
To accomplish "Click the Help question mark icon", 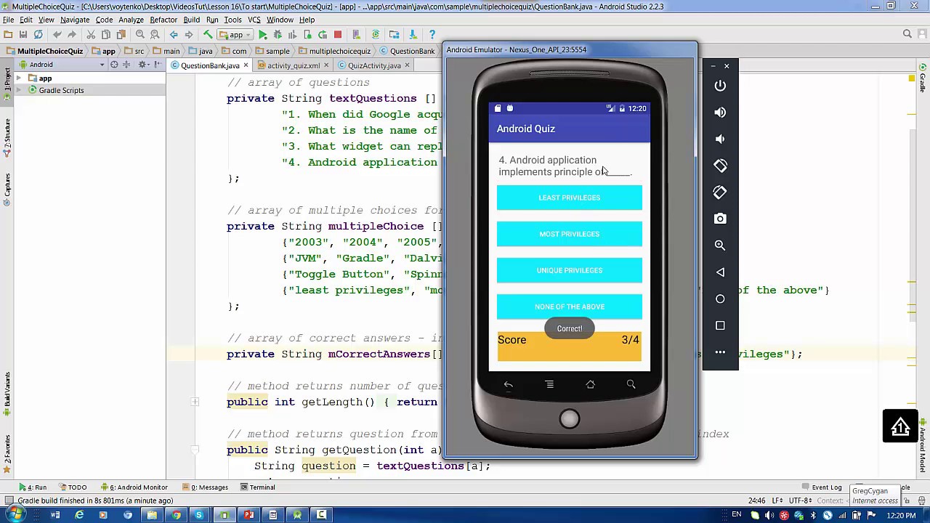I will [x=432, y=34].
